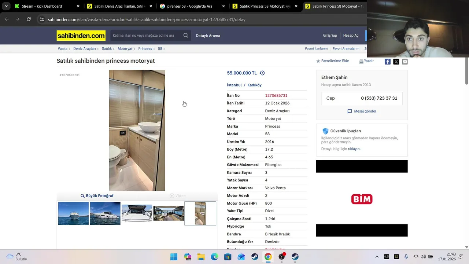Select third thumbnail showing yacht stern
Screen dimensions: 469x264
click(x=137, y=213)
